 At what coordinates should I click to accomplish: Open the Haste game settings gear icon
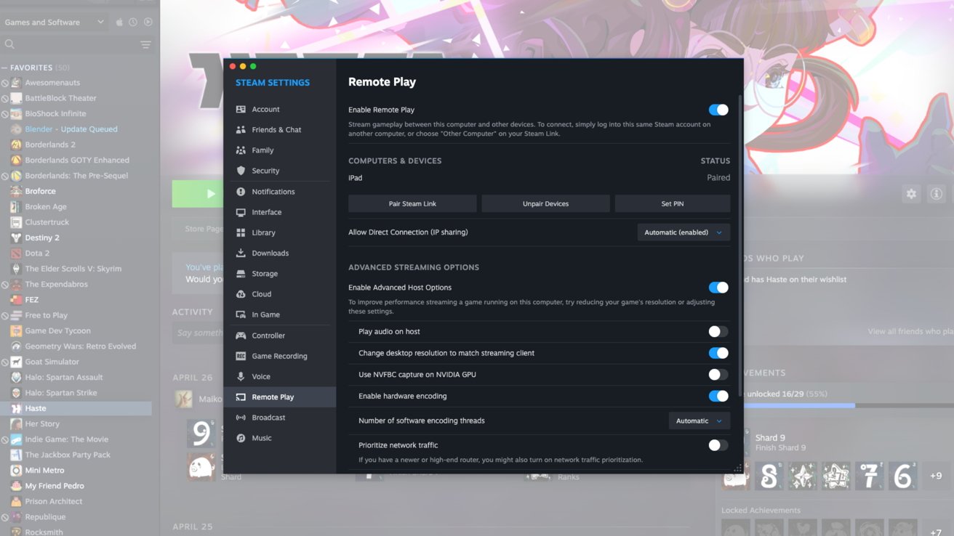click(911, 194)
